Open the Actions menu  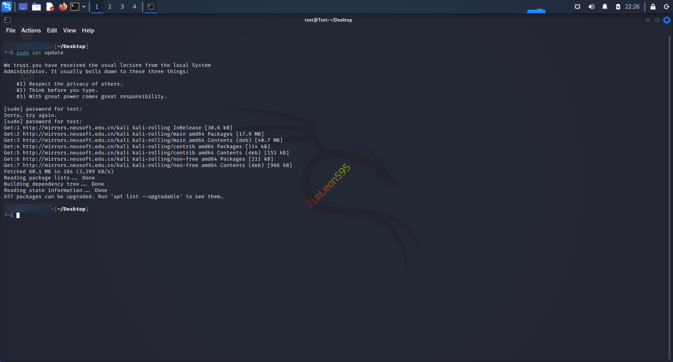[31, 30]
